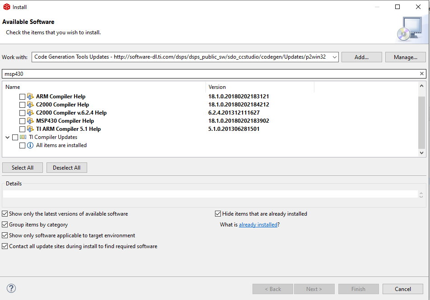Click the TI ARM Compiler 5.1 Help icon
Image resolution: width=430 pixels, height=300 pixels.
30,129
